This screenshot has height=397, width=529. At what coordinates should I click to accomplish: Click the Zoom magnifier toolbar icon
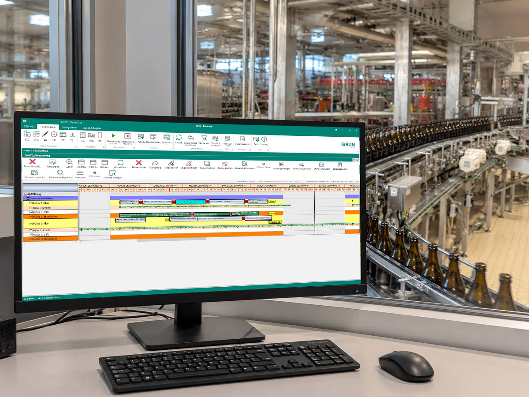coord(69,162)
